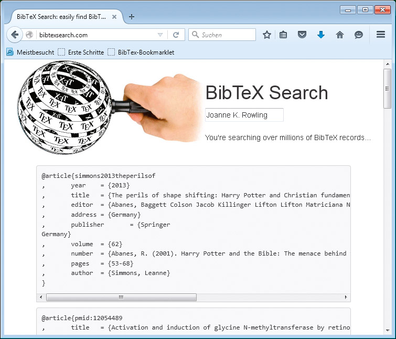396x339 pixels.
Task: Click the Joanne K. Rowling search field
Action: [x=244, y=115]
